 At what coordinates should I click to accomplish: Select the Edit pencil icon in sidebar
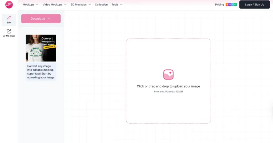(9, 18)
